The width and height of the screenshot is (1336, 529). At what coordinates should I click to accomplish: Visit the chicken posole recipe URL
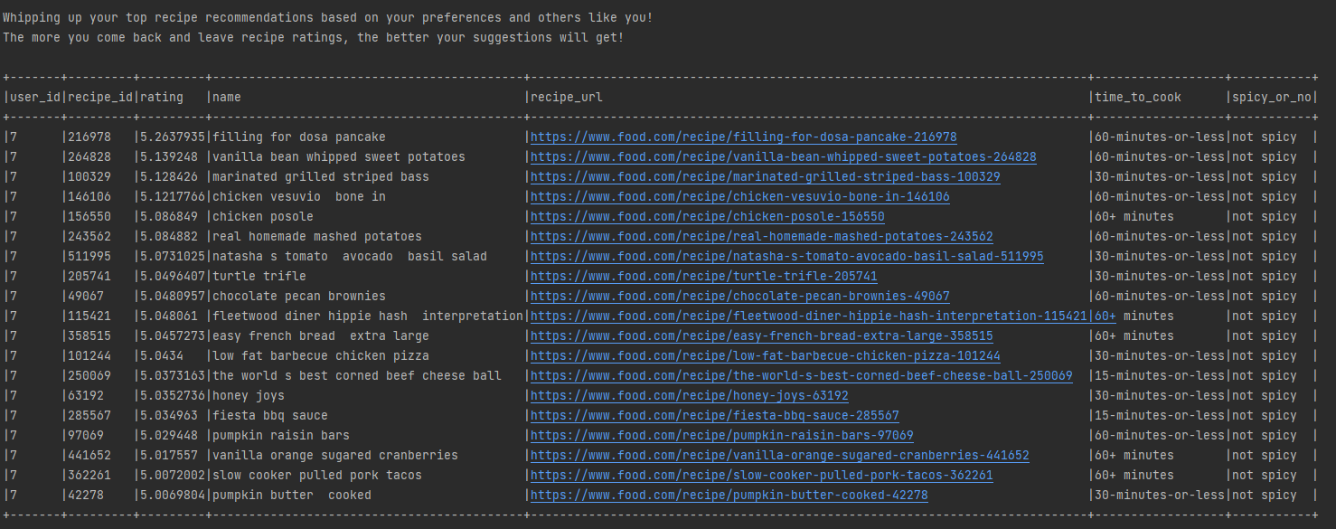(707, 217)
